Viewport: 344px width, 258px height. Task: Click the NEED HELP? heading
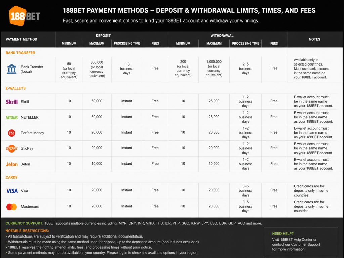283,234
